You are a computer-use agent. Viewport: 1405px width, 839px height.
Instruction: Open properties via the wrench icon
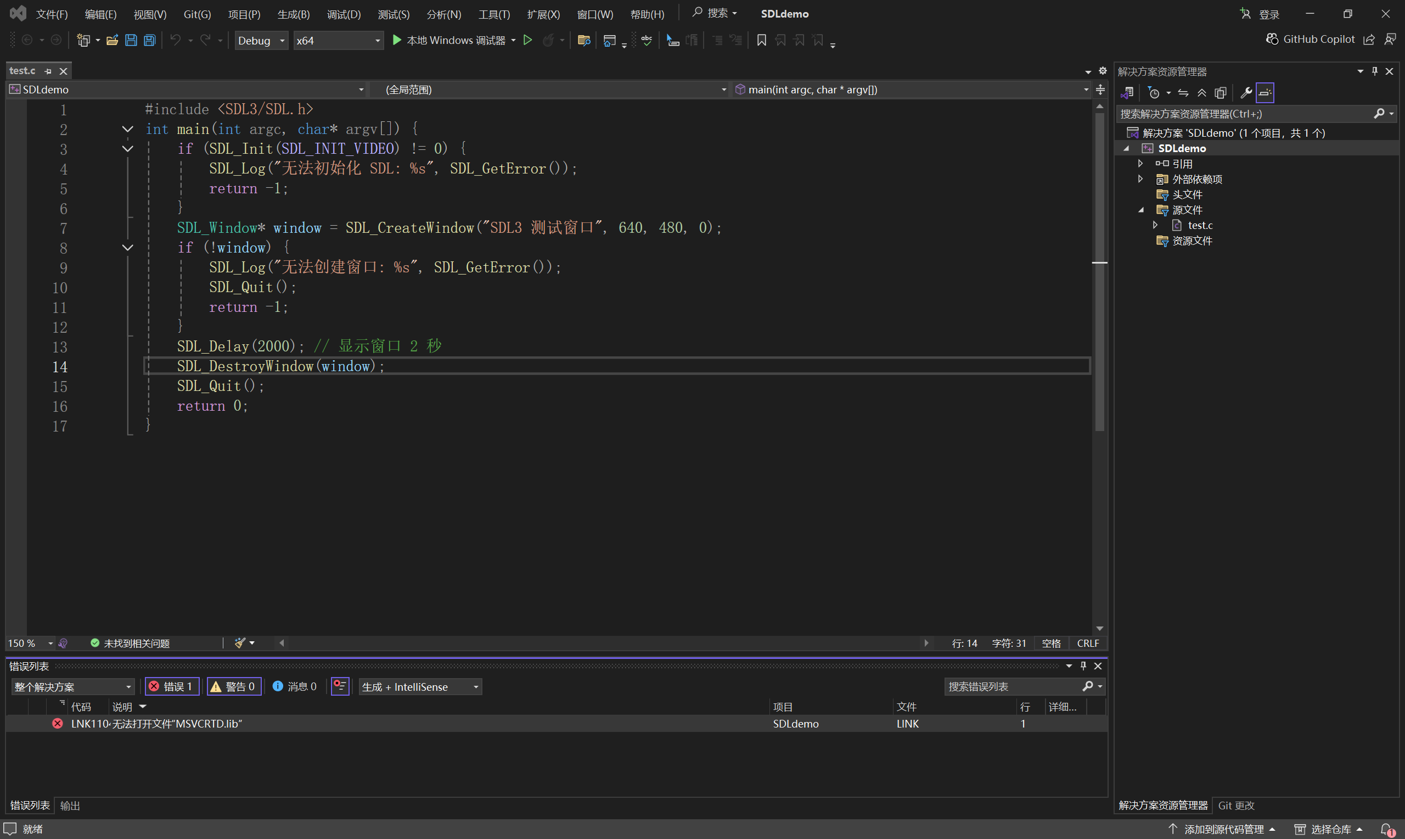[1245, 93]
